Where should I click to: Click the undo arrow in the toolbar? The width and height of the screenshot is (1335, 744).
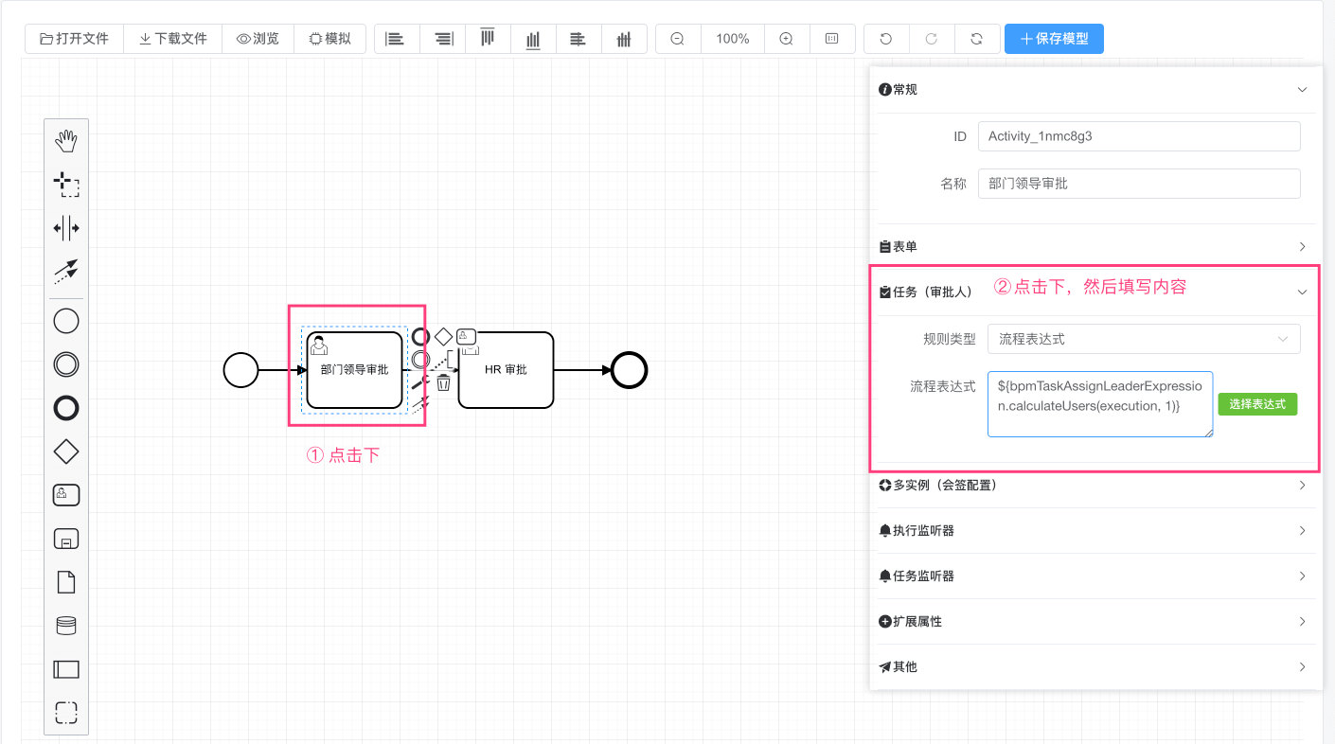click(x=886, y=39)
